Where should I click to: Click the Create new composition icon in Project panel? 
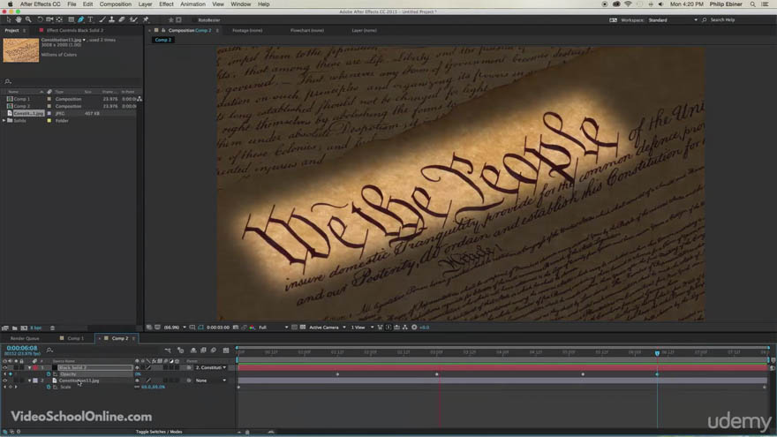[x=24, y=328]
